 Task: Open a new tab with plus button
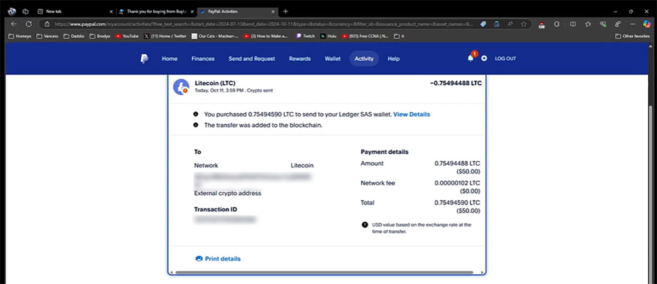[x=285, y=11]
